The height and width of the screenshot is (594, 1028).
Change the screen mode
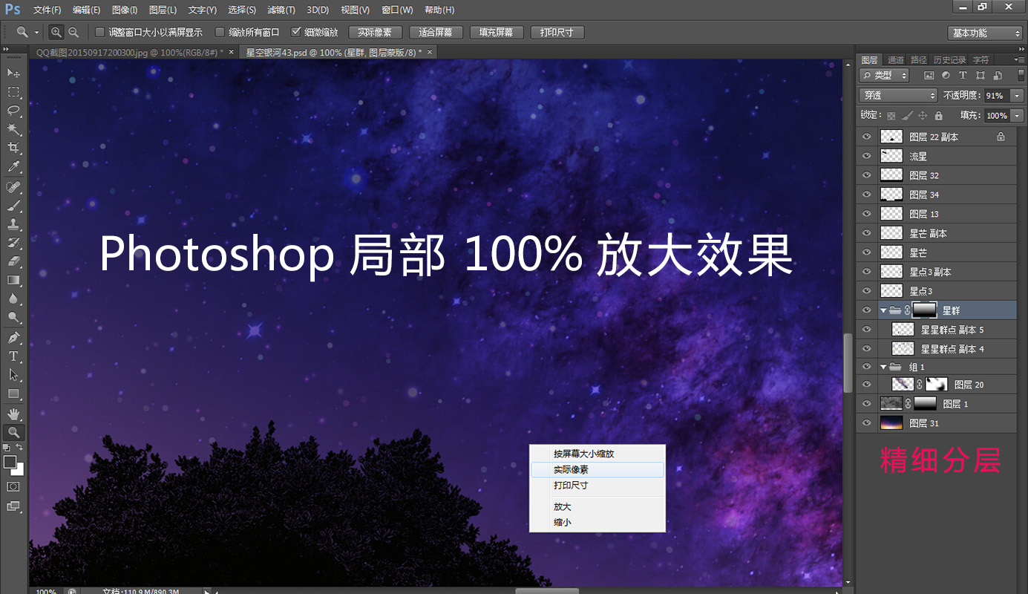[x=13, y=506]
